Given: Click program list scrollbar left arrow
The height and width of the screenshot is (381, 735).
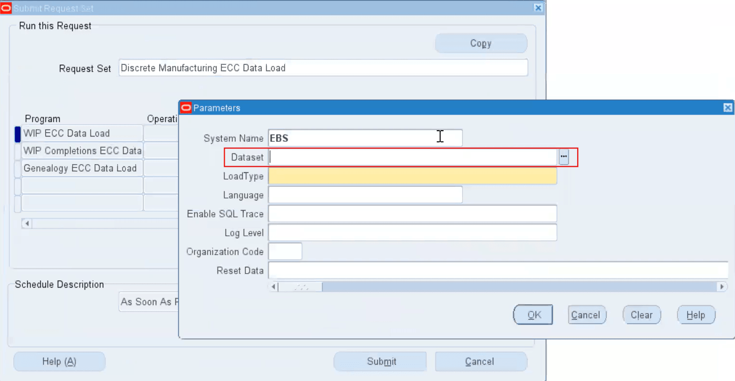Looking at the screenshot, I should (x=27, y=223).
